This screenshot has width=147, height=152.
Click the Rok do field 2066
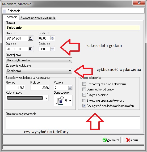coord(40,88)
